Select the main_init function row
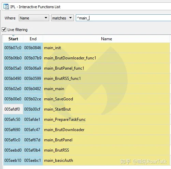 (x=86, y=48)
